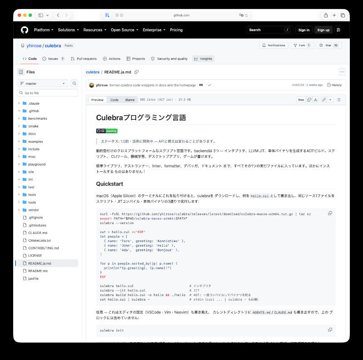
Task: Open the more edit options dropdown arrow
Action: (x=330, y=100)
